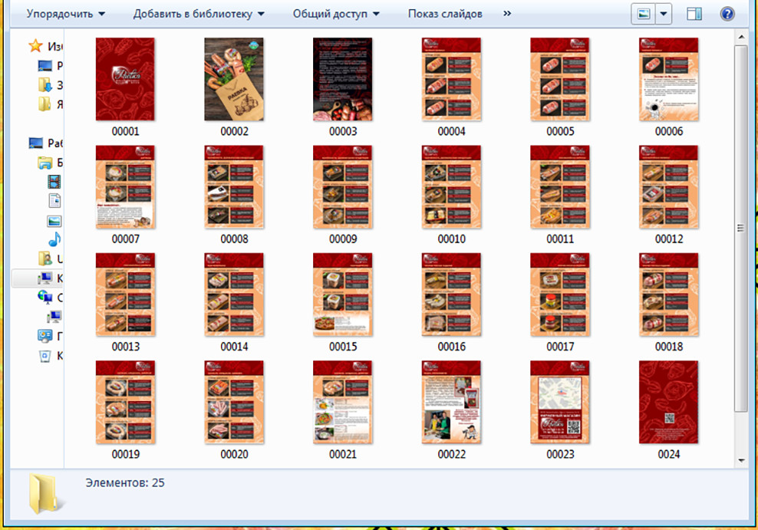Image resolution: width=758 pixels, height=530 pixels.
Task: Select the control panel icon in sidebar
Action: click(x=45, y=336)
